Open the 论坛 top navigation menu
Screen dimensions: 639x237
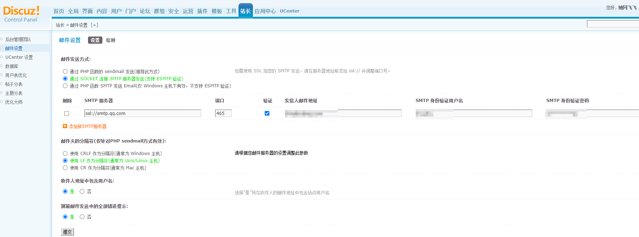pos(145,11)
